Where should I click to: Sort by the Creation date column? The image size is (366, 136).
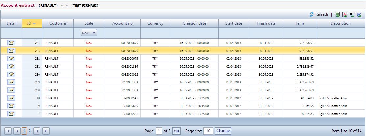194,23
